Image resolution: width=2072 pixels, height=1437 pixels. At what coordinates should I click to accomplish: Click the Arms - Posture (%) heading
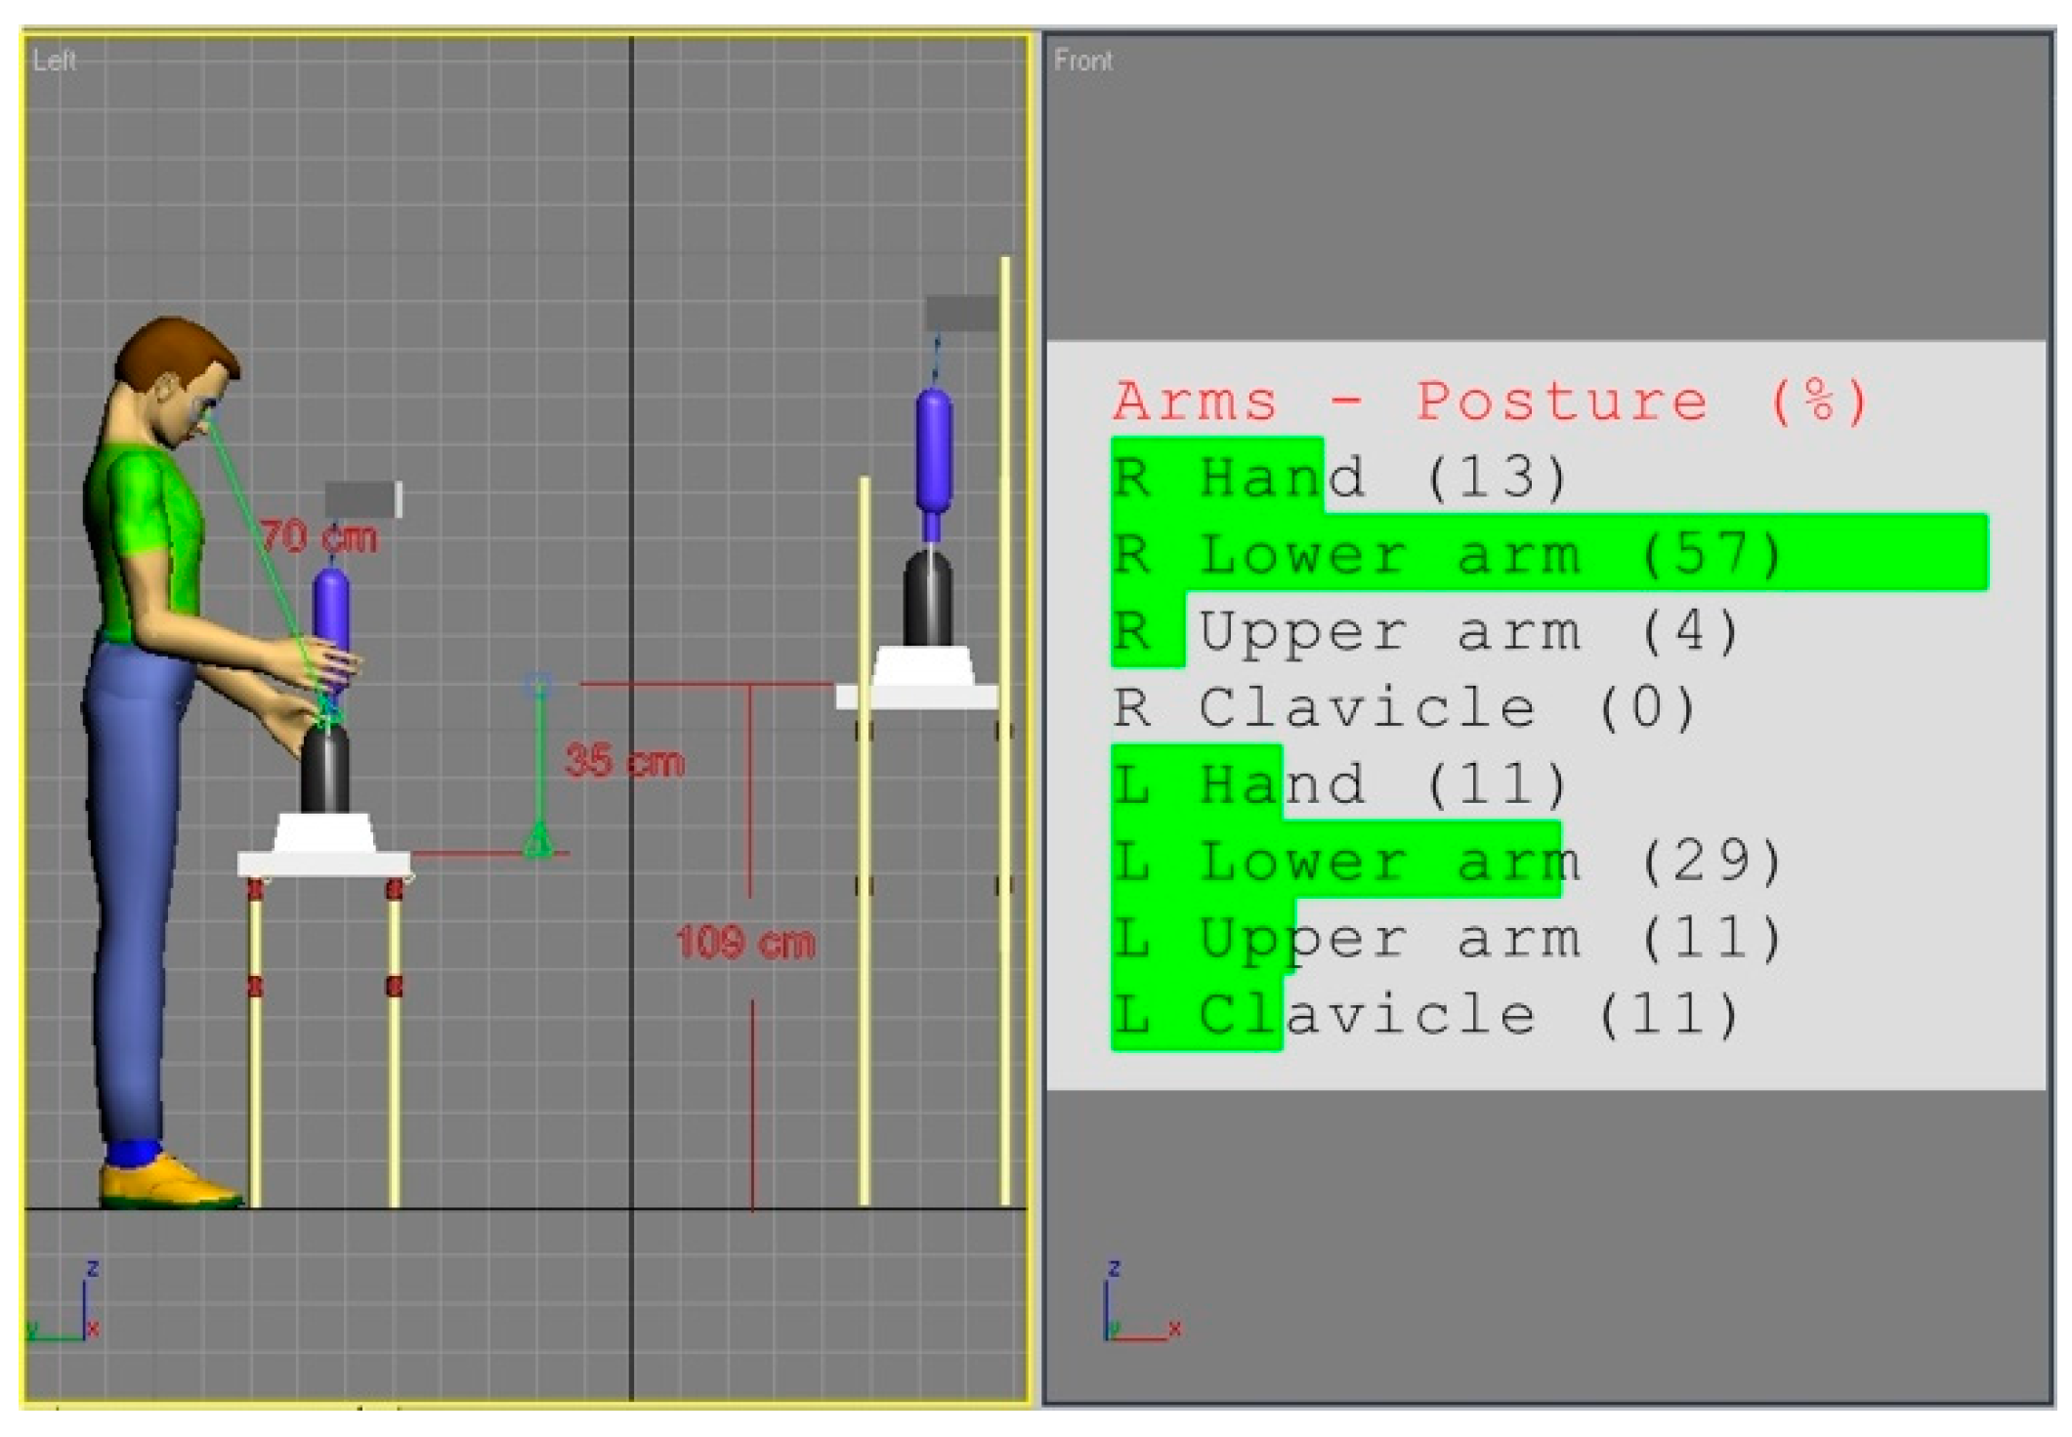pos(1490,401)
